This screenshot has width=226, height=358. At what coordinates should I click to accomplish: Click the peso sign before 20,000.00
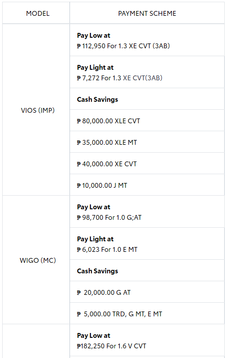pos(79,293)
